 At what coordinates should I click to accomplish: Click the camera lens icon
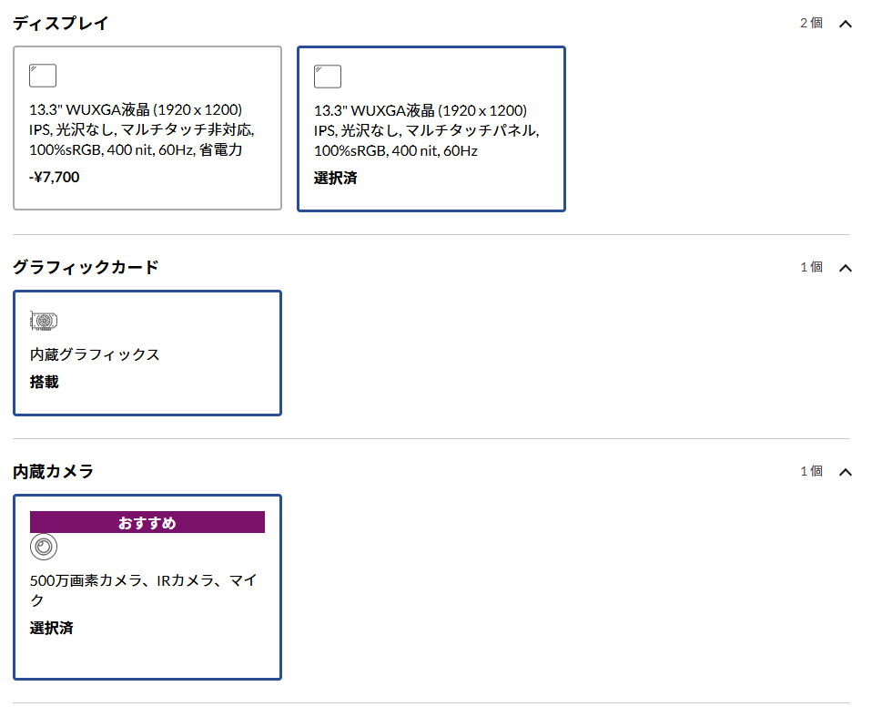[44, 547]
